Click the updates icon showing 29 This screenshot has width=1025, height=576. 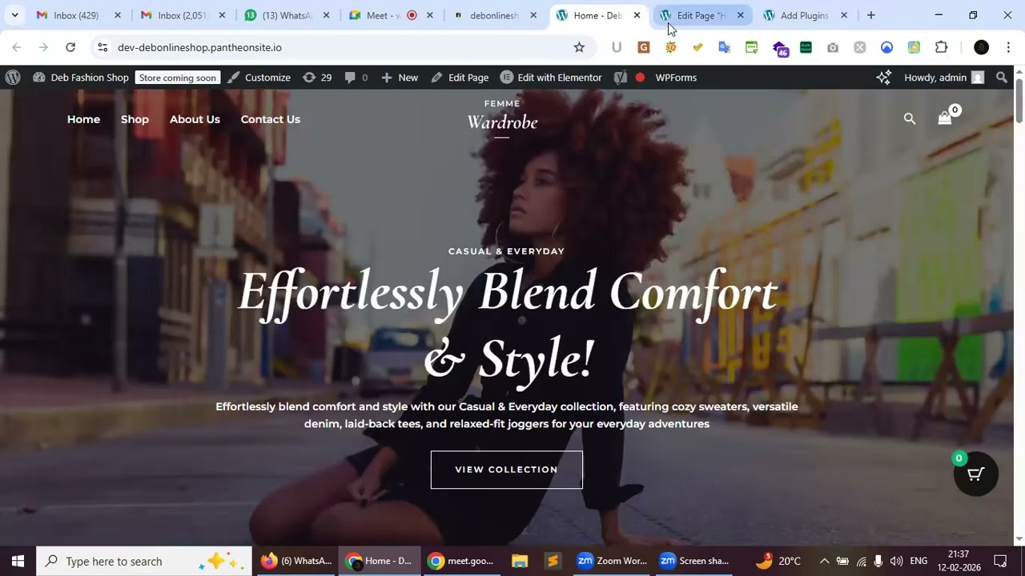(317, 78)
